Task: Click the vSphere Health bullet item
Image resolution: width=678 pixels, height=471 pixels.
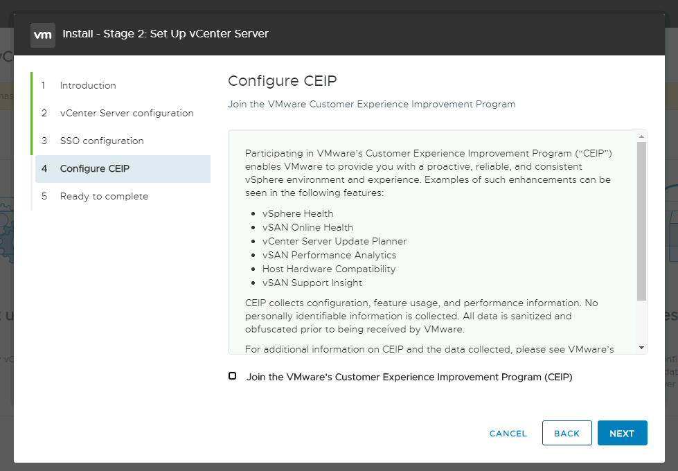Action: (298, 214)
